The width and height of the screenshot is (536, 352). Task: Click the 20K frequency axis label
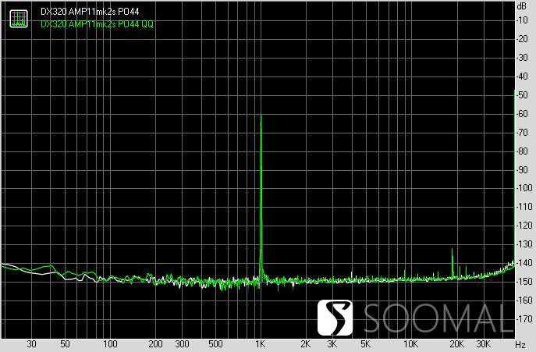[456, 344]
